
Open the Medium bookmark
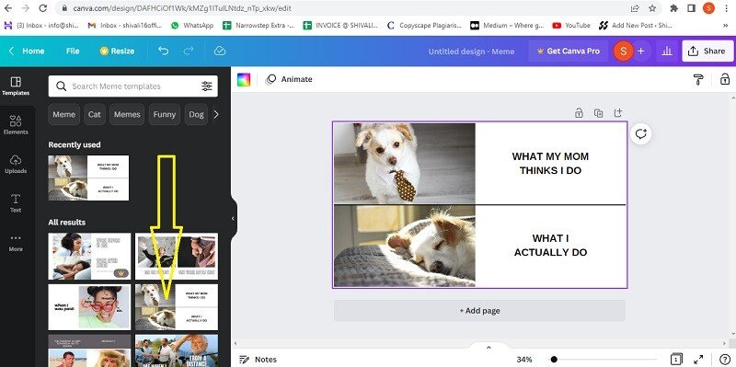[x=507, y=26]
